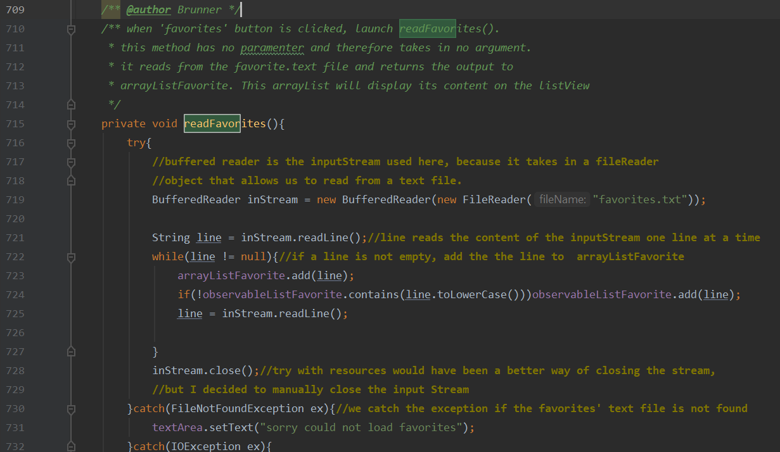Collapse the Javadoc comment fold marker on line 710

point(71,29)
